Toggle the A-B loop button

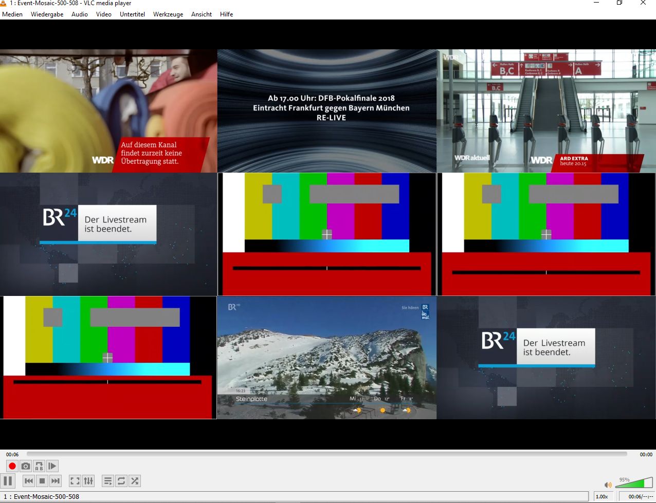point(39,466)
